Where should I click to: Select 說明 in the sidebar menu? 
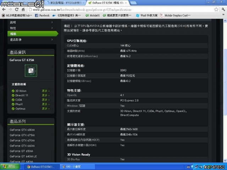tap(13, 22)
